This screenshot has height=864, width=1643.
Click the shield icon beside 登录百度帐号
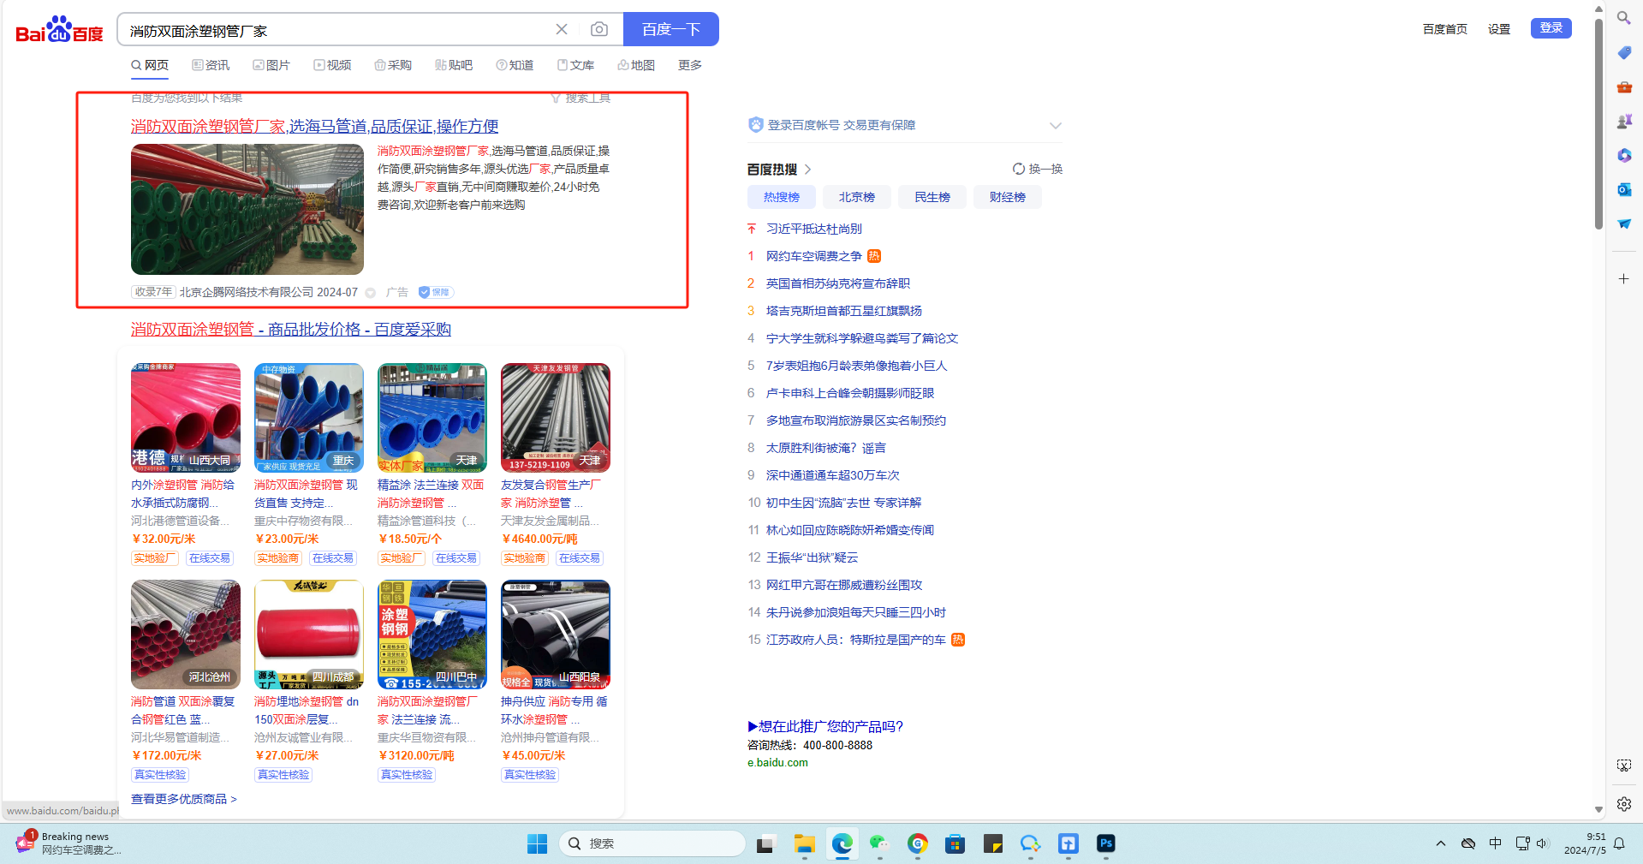(x=755, y=125)
